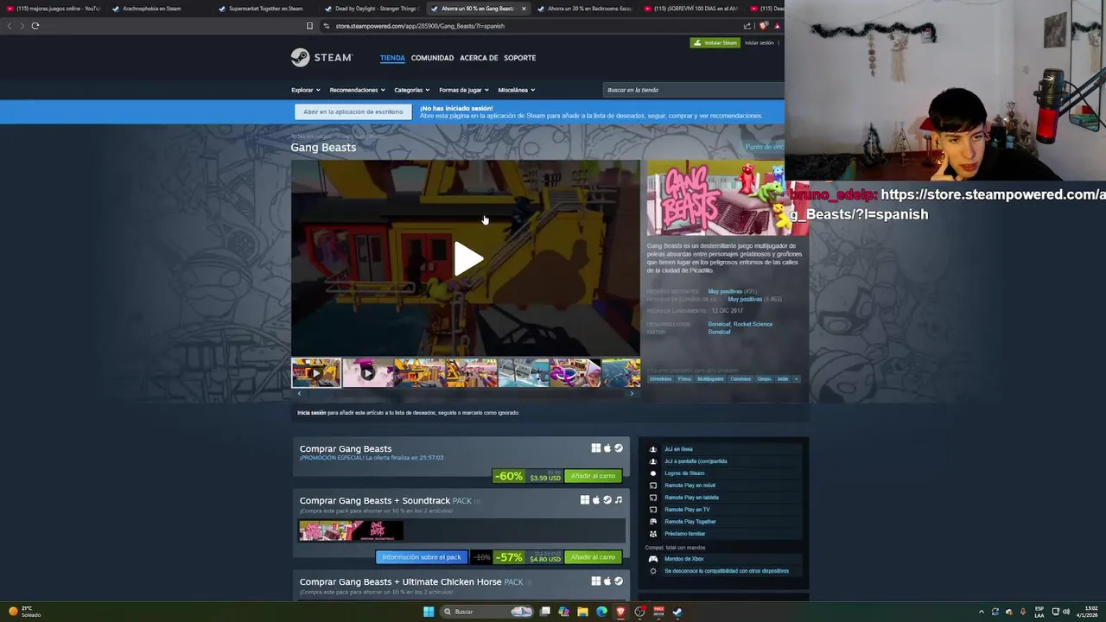Open the COMUNIDAD tab
This screenshot has width=1106, height=622.
coord(432,58)
